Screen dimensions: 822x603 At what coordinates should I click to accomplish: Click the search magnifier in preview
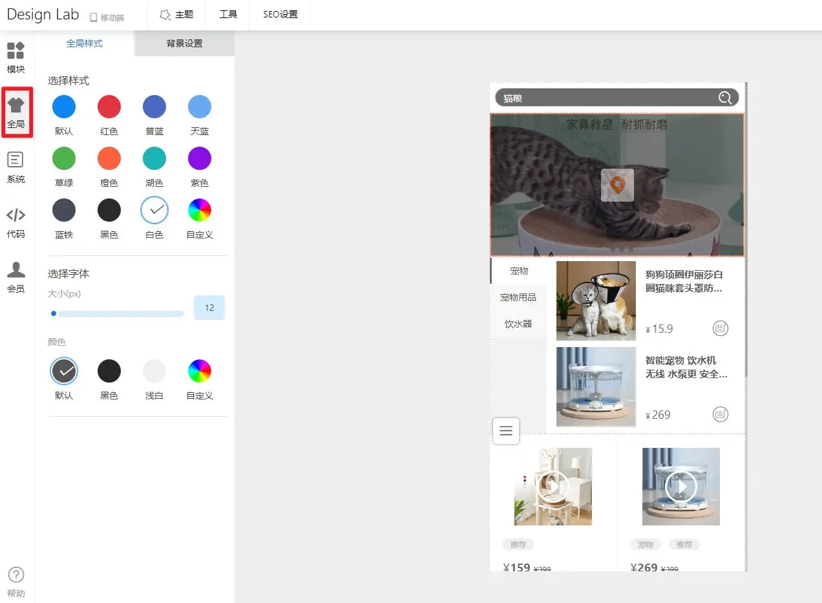tap(725, 98)
